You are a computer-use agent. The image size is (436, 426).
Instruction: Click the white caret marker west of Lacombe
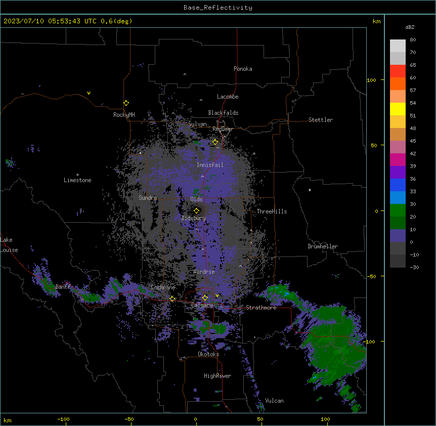(201, 100)
